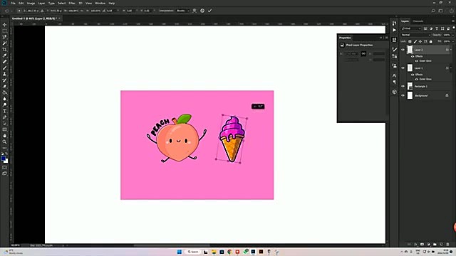The image size is (456, 256).
Task: Hide Layer 1 using its eye icon
Action: (403, 68)
